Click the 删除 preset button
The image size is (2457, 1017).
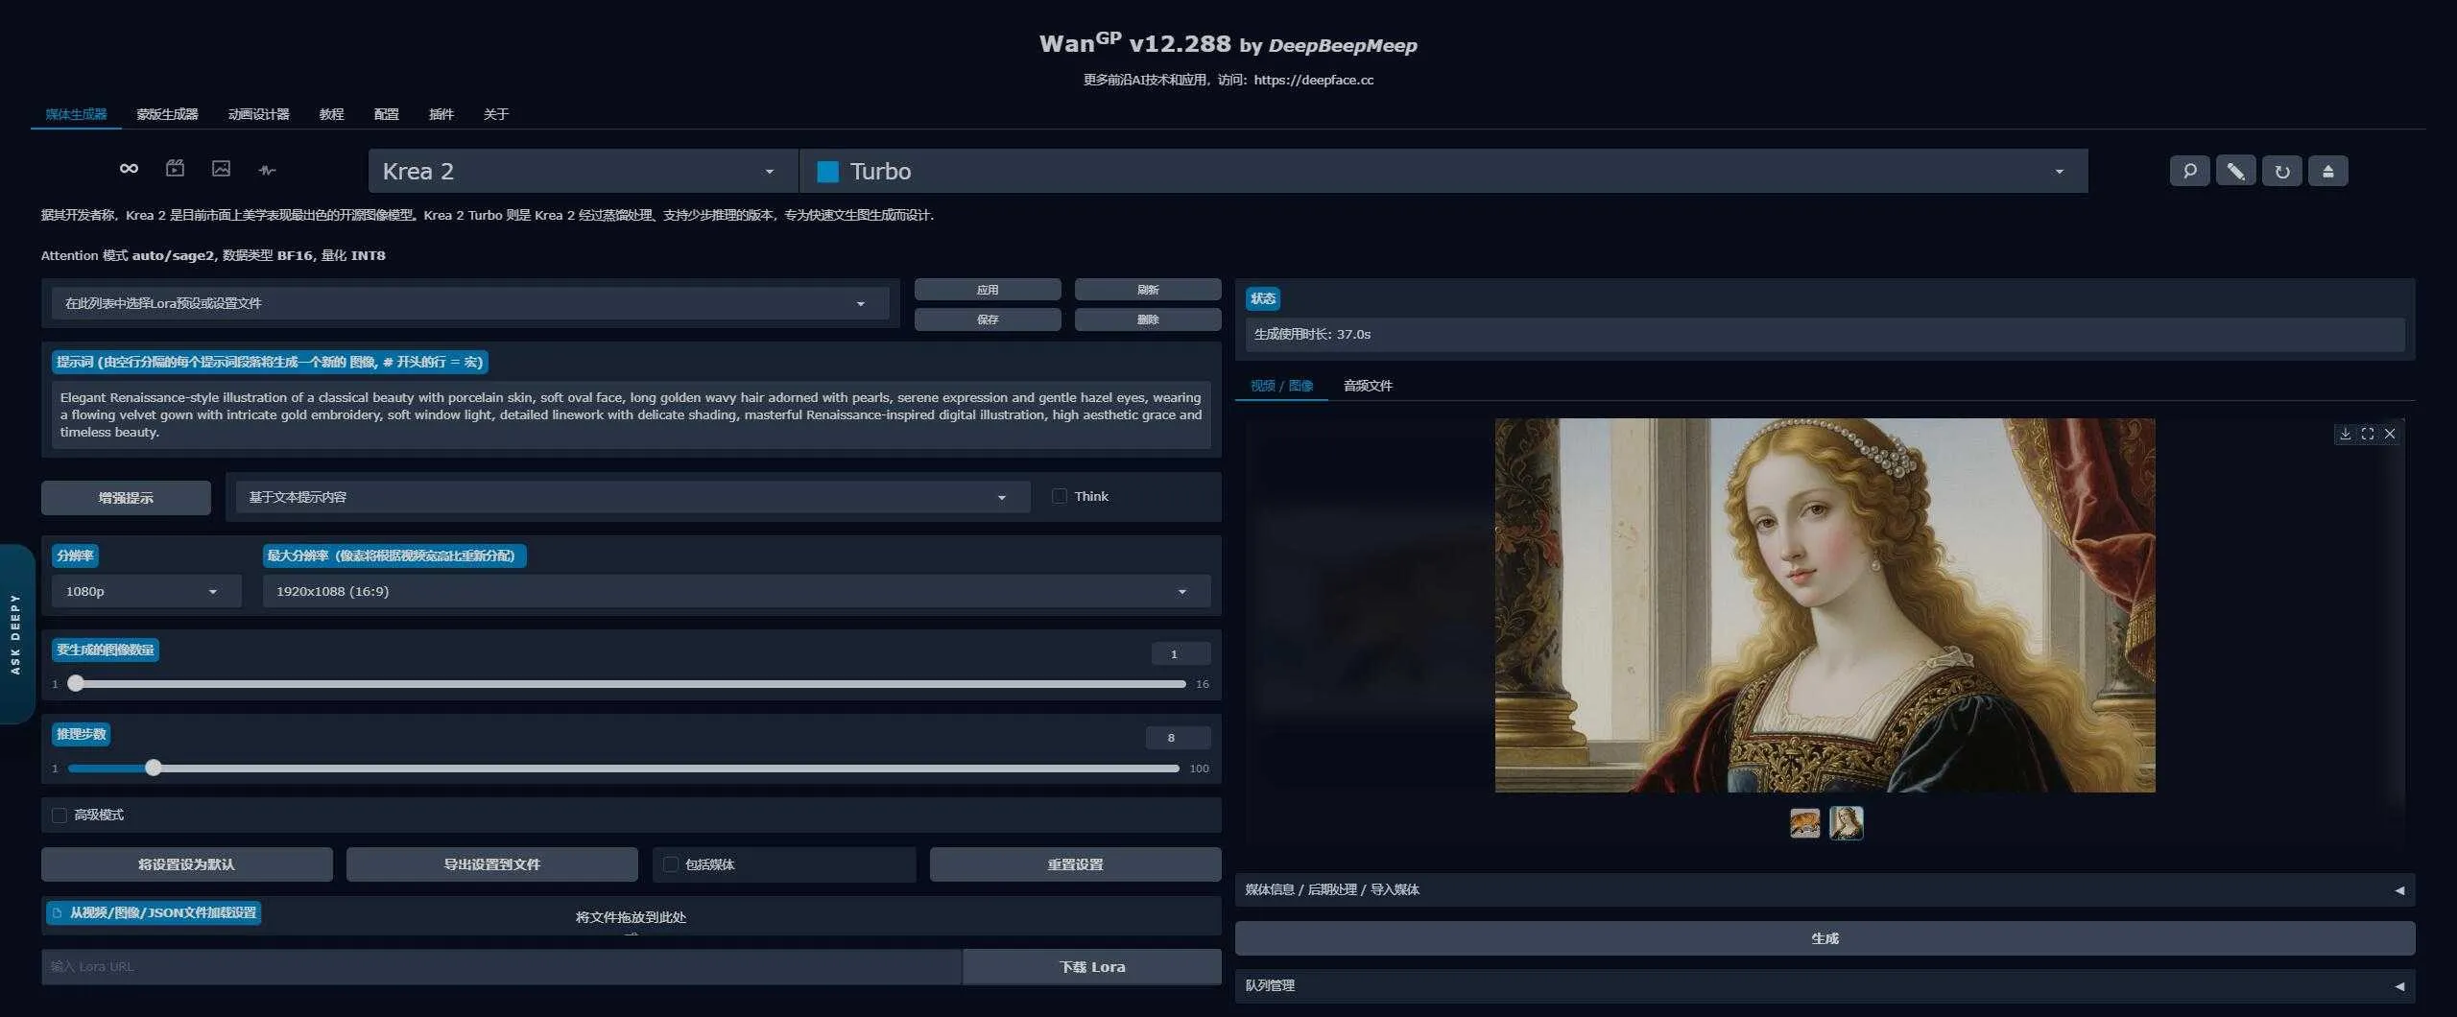(1148, 319)
